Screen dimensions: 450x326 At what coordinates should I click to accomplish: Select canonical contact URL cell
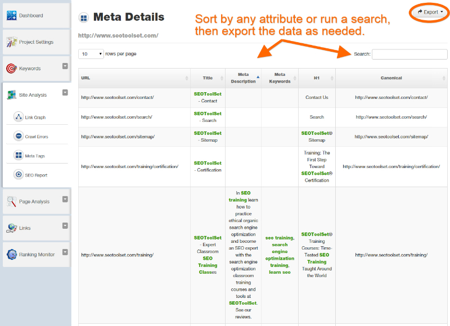point(391,97)
